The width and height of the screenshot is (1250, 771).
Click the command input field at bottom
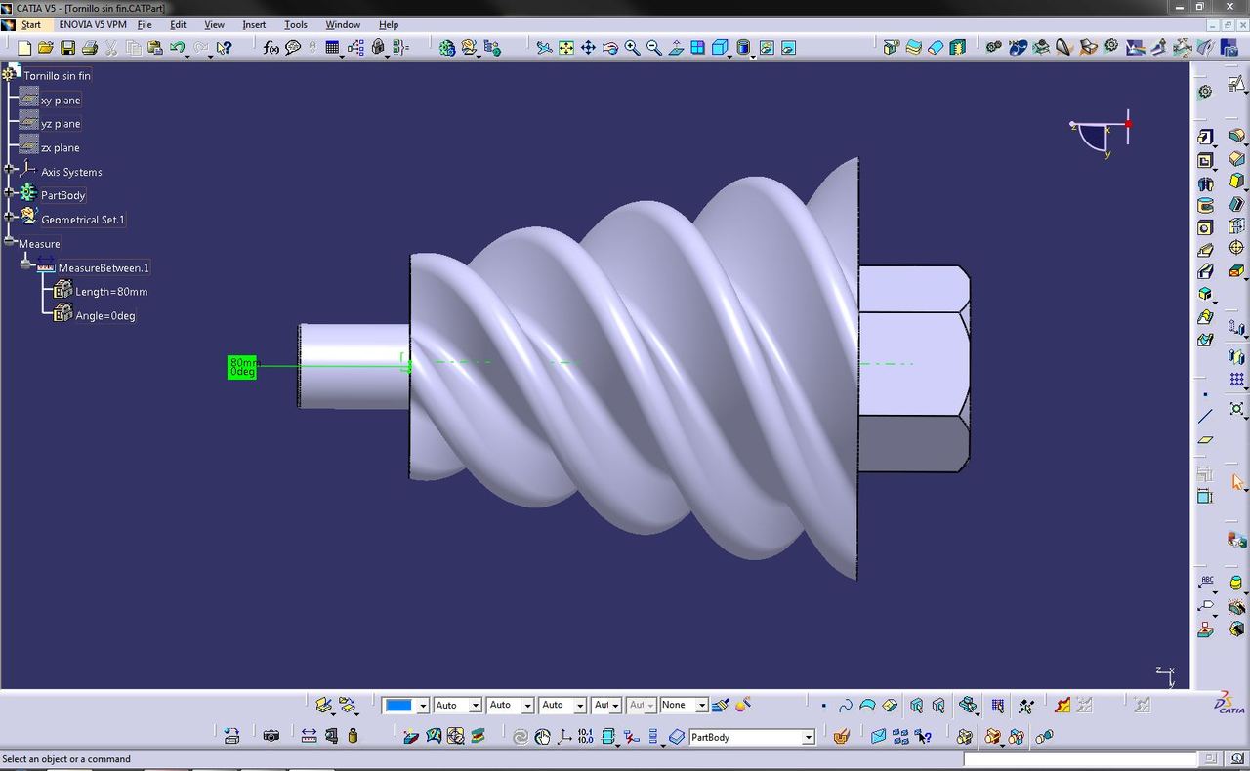coord(1080,758)
